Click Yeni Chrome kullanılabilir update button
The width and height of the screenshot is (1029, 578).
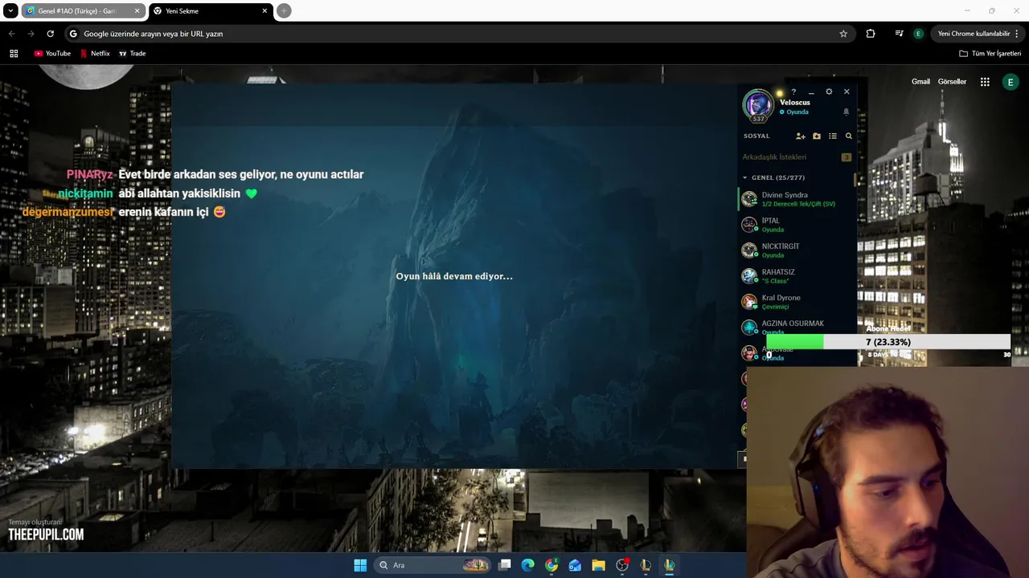pyautogui.click(x=978, y=34)
